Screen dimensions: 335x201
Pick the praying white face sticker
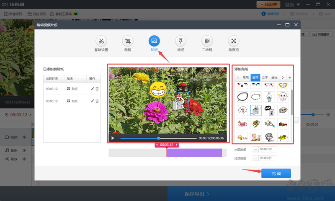click(283, 97)
